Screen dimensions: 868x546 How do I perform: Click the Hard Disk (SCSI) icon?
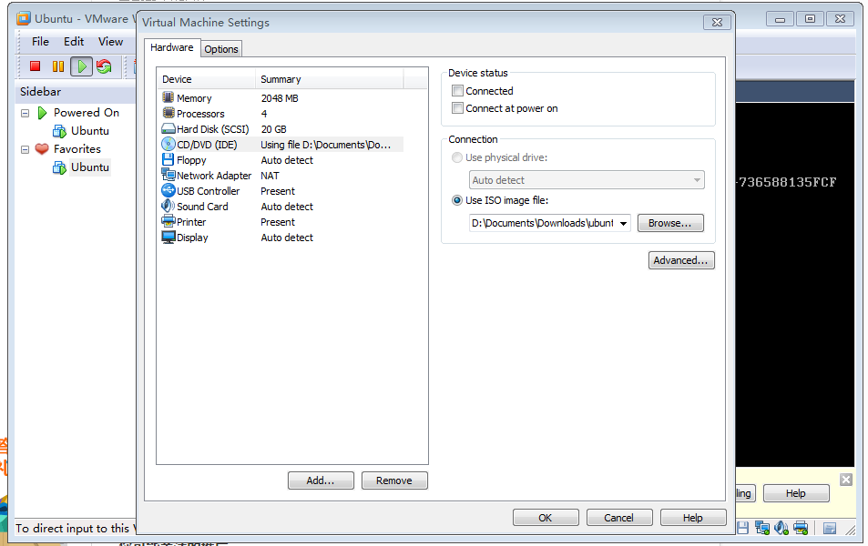point(168,129)
